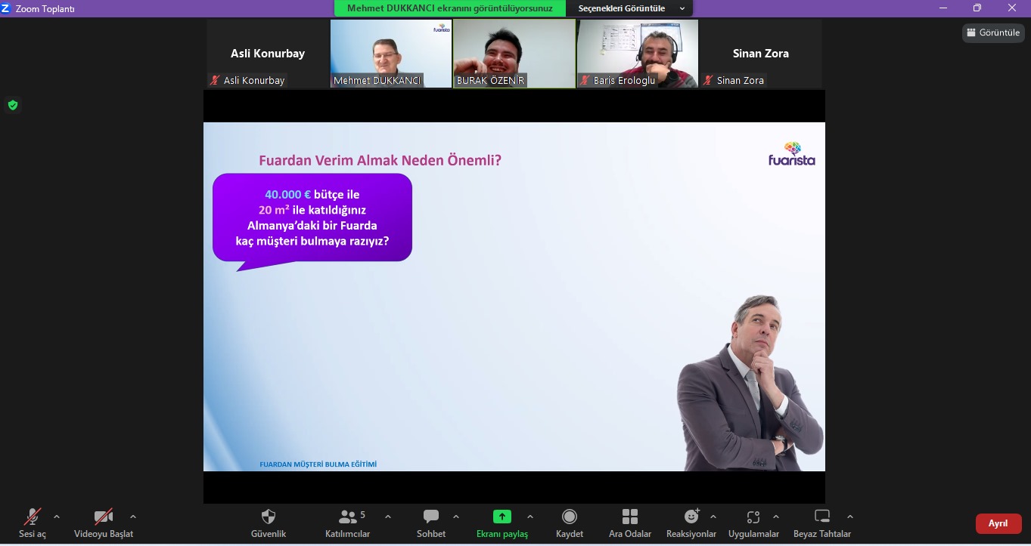Screen dimensions: 1031x546
Task: Click the fuarista logo on the slide
Action: (x=791, y=153)
